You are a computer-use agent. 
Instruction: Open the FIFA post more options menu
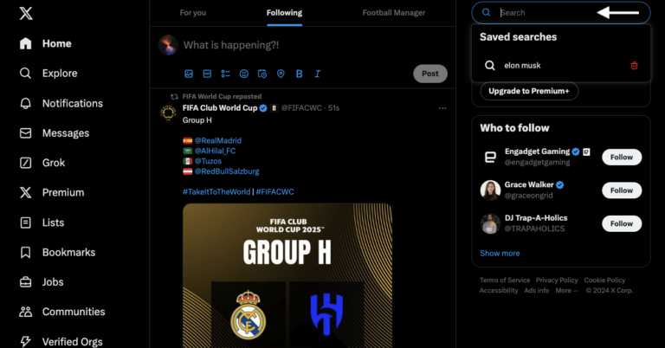(442, 108)
